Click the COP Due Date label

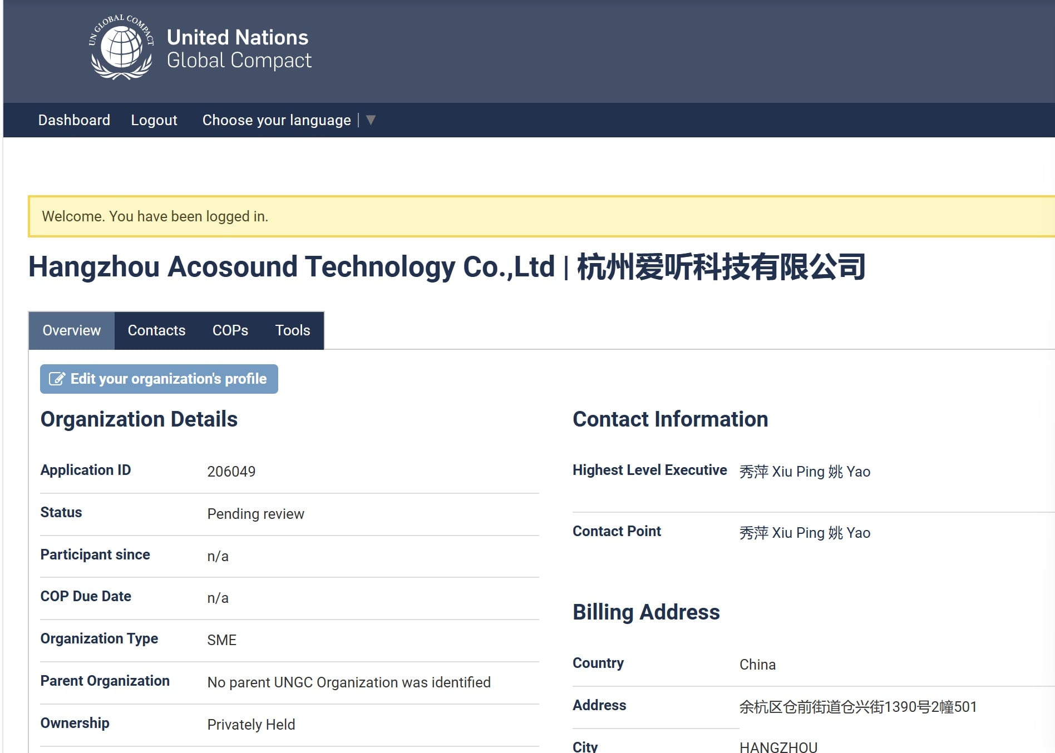pos(86,596)
